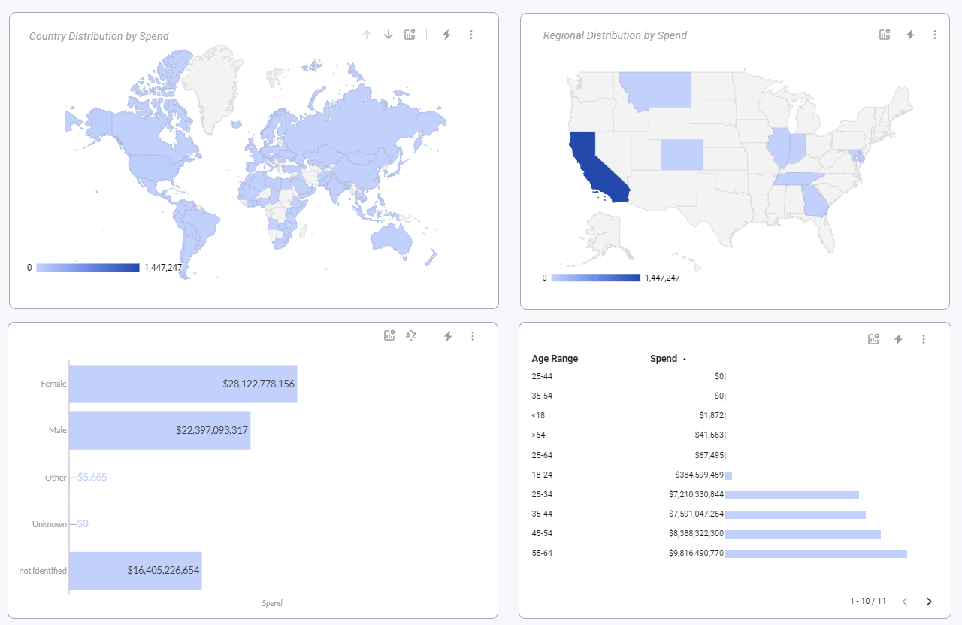This screenshot has height=625, width=962.
Task: Open the more options menu on Age Range table
Action: [924, 338]
